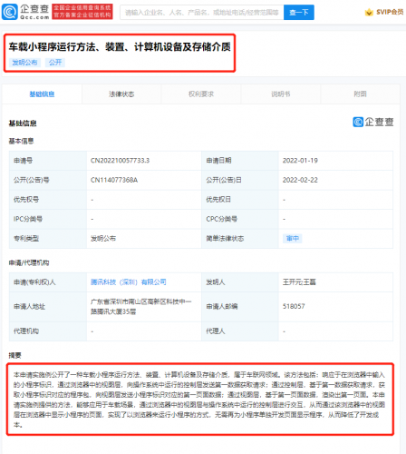Click the SVIP crown icon

pos(369,12)
